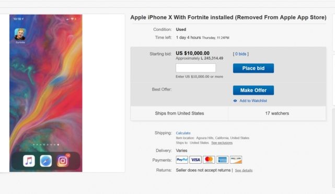Image resolution: width=335 pixels, height=194 pixels.
Task: Select the VISA card icon
Action: [x=195, y=159]
